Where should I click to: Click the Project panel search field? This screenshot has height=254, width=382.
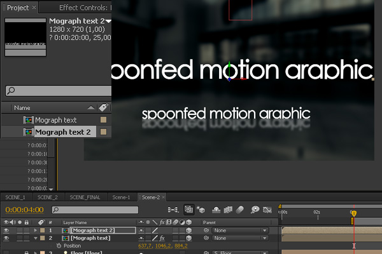pyautogui.click(x=59, y=91)
